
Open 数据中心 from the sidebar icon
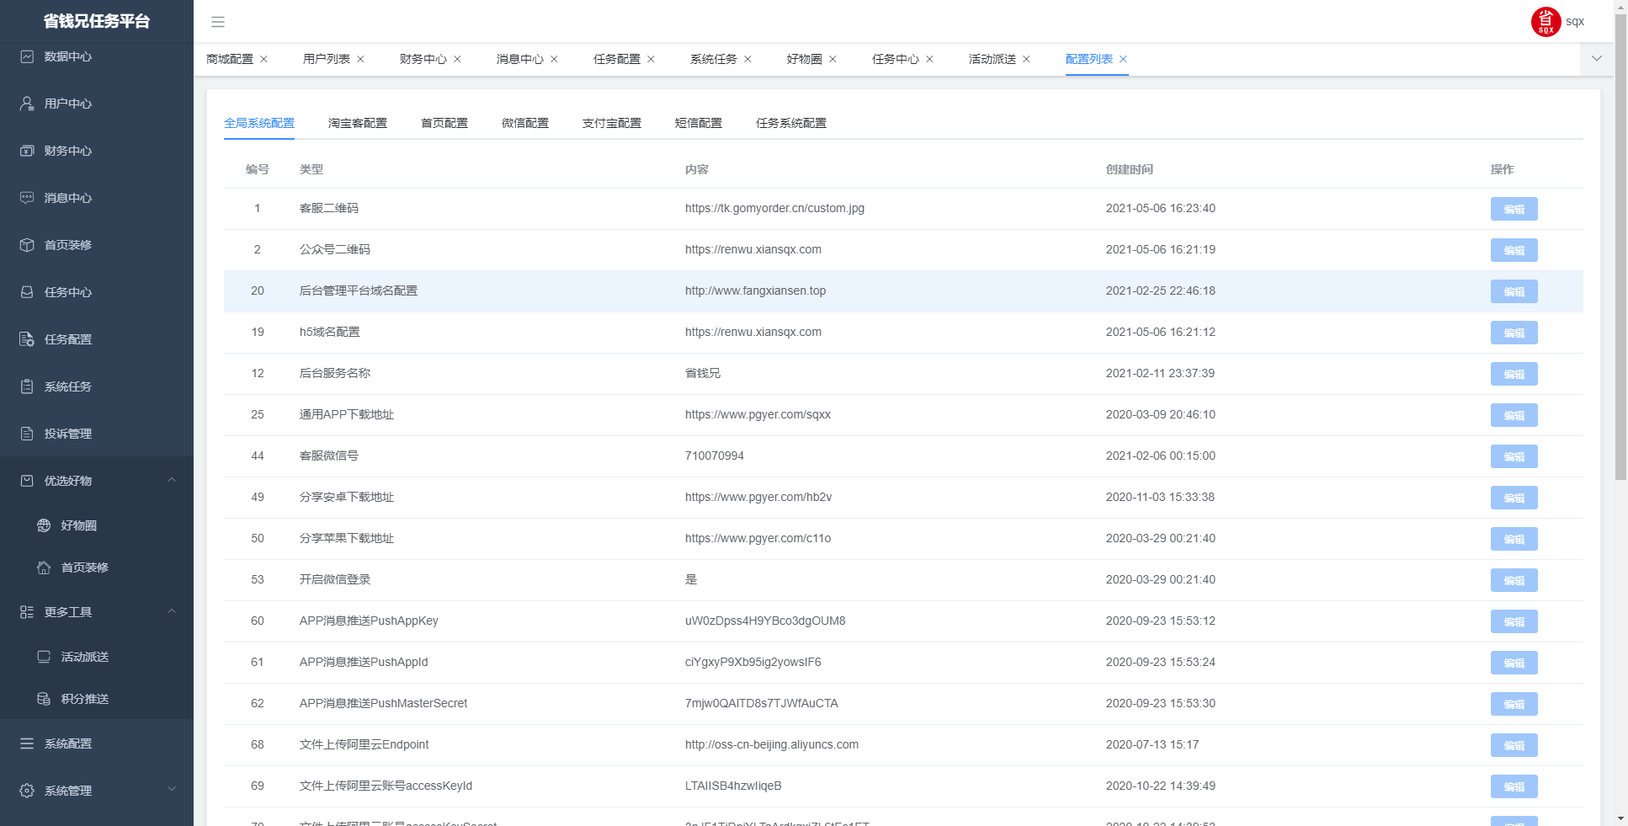coord(27,56)
